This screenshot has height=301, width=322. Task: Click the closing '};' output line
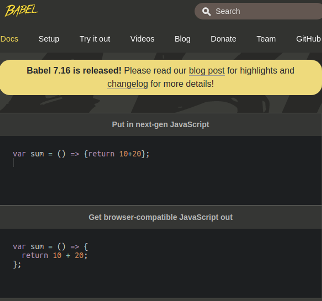[x=17, y=264]
